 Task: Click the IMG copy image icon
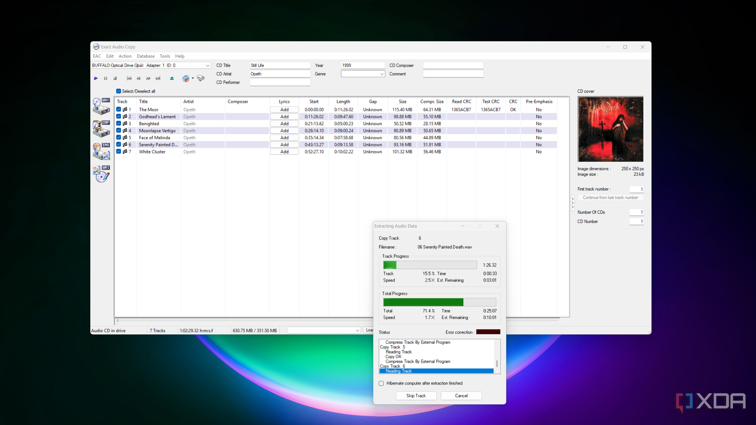click(x=101, y=151)
